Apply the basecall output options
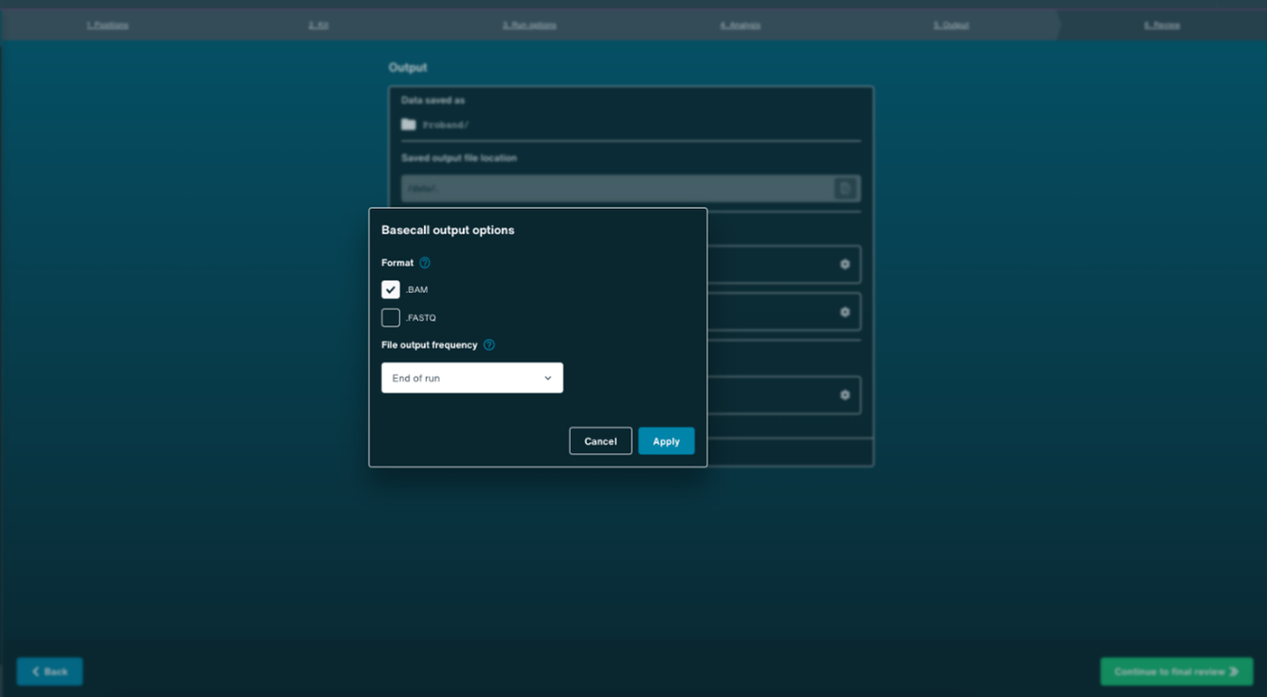 click(x=666, y=441)
